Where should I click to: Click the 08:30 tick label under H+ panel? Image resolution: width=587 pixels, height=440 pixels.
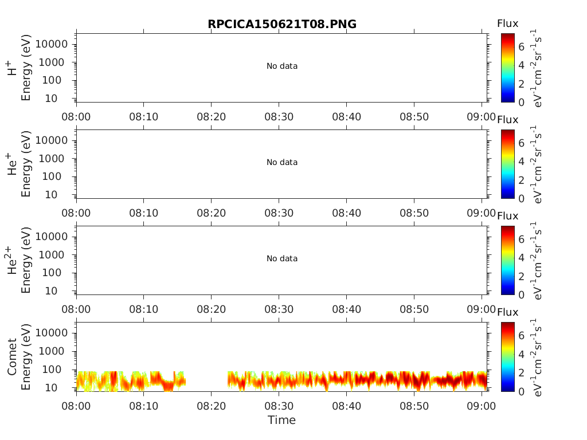pyautogui.click(x=279, y=117)
